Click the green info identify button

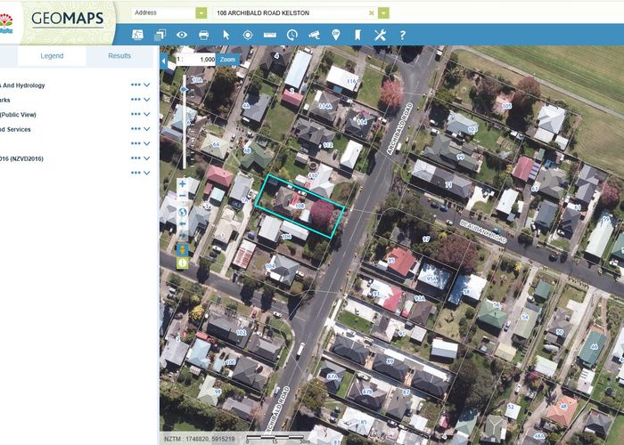click(x=182, y=263)
